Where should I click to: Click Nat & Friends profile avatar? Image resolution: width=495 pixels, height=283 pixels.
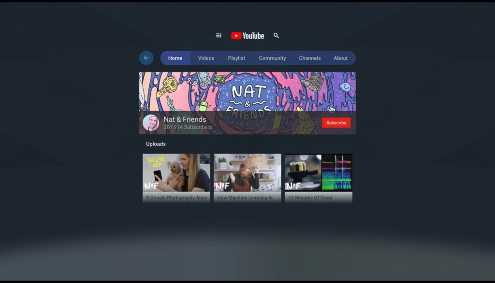click(151, 123)
